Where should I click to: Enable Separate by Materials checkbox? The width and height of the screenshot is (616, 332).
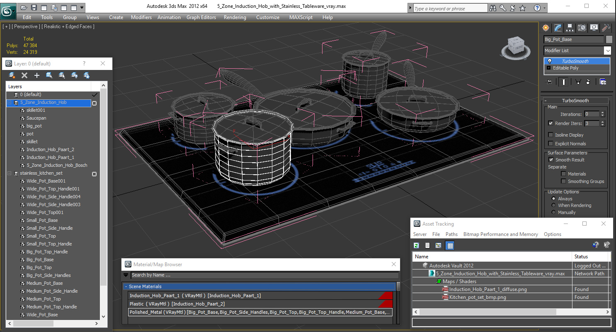click(563, 174)
